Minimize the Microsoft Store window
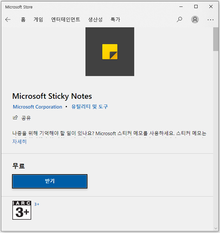Screen dimensions: 220x233 tap(181, 7)
